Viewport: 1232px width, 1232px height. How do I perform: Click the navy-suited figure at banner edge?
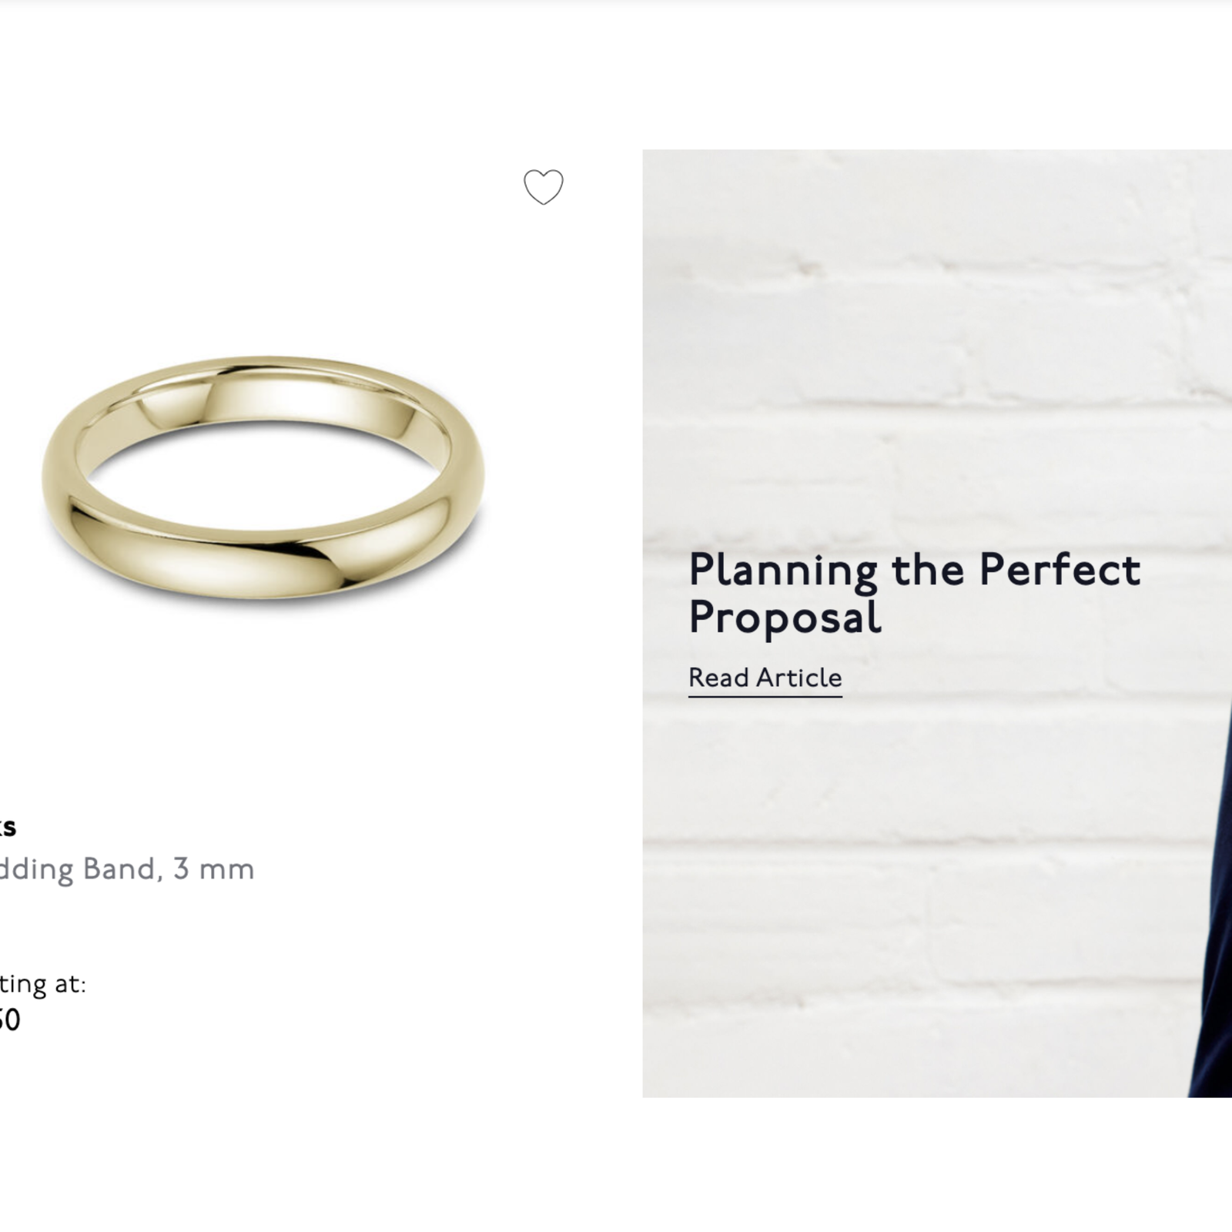pyautogui.click(x=1214, y=962)
